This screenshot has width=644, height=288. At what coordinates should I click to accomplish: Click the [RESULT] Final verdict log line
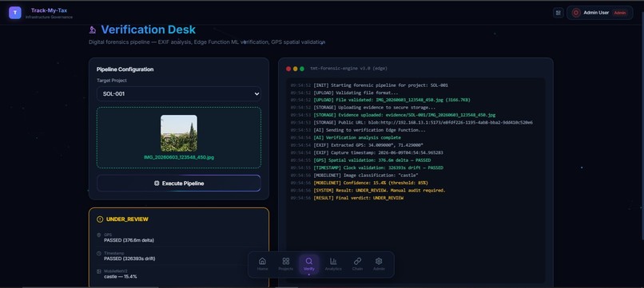tap(347, 198)
